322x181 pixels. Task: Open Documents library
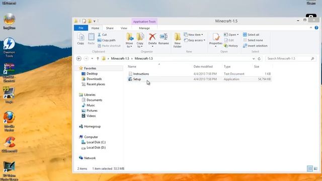tap(92, 100)
